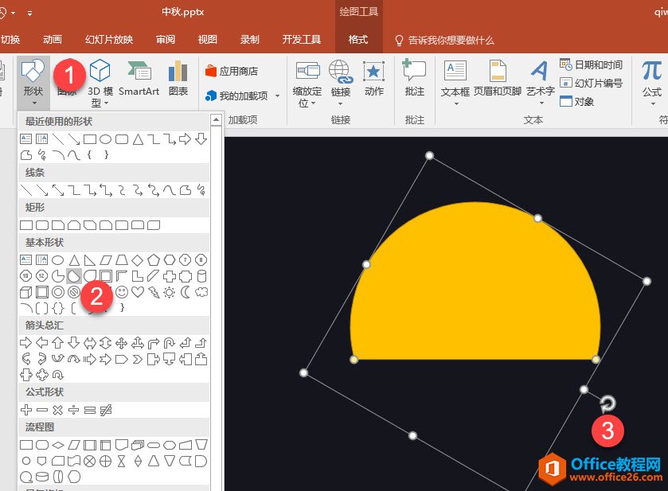Select the left-right block arrow
This screenshot has height=491, width=668.
pos(89,343)
